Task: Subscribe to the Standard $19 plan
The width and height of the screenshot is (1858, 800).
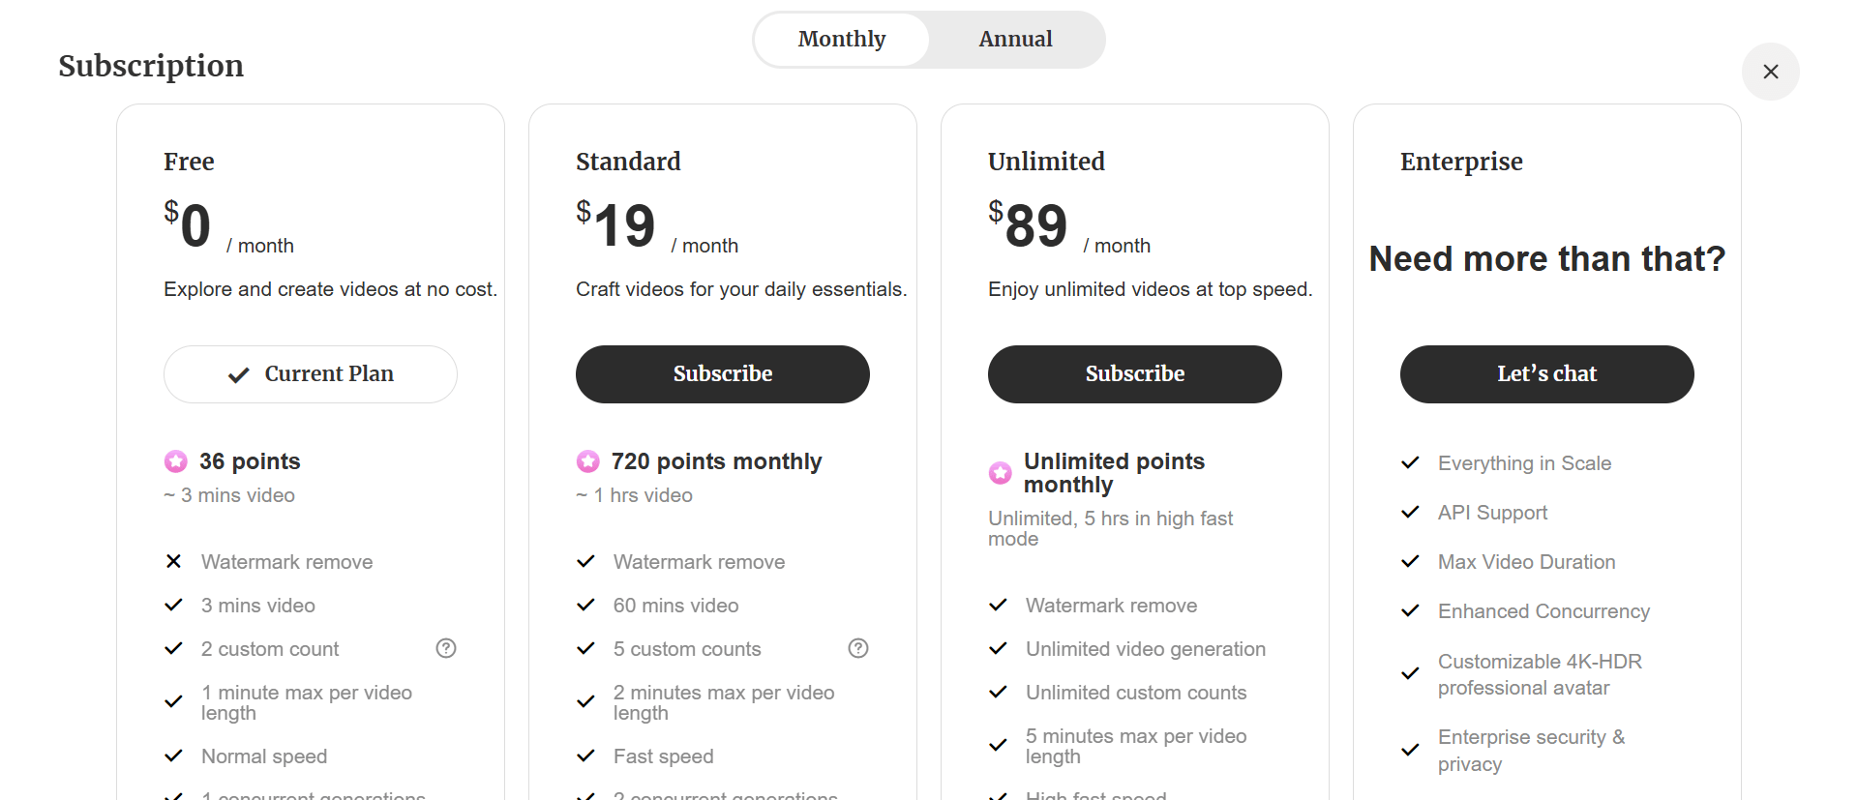Action: (723, 374)
